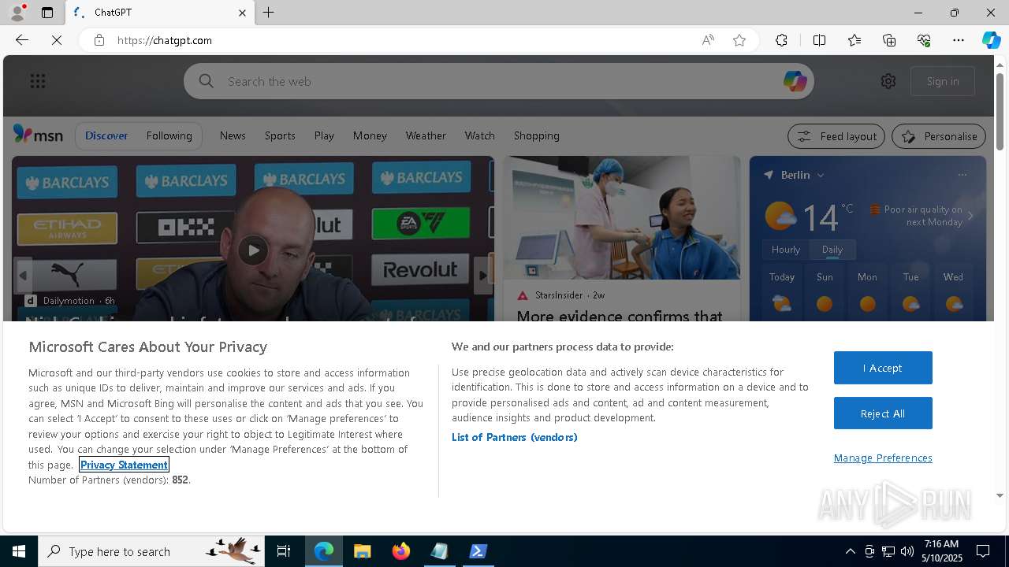Screen dimensions: 1009x567
Task: Open Settings and more ellipsis menu
Action: [959, 40]
